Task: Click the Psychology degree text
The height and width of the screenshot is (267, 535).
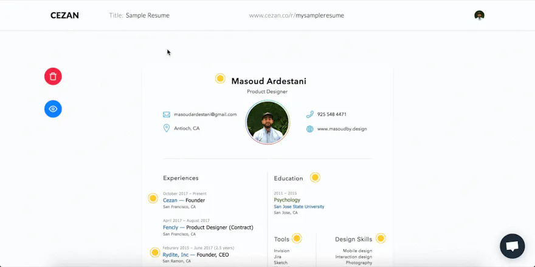Action: (287, 200)
